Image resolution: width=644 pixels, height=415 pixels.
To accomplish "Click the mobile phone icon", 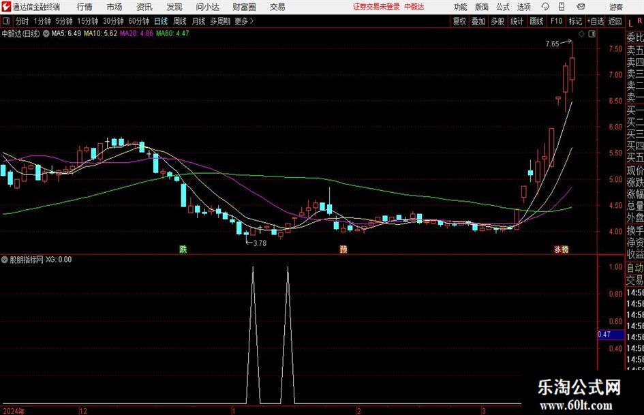I will click(x=562, y=7).
